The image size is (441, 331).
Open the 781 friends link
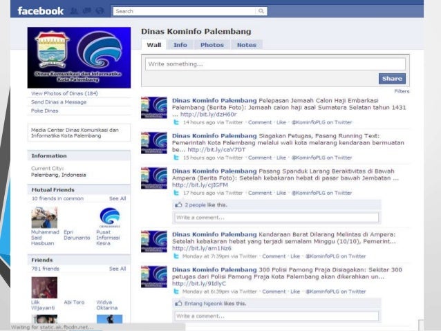46,269
